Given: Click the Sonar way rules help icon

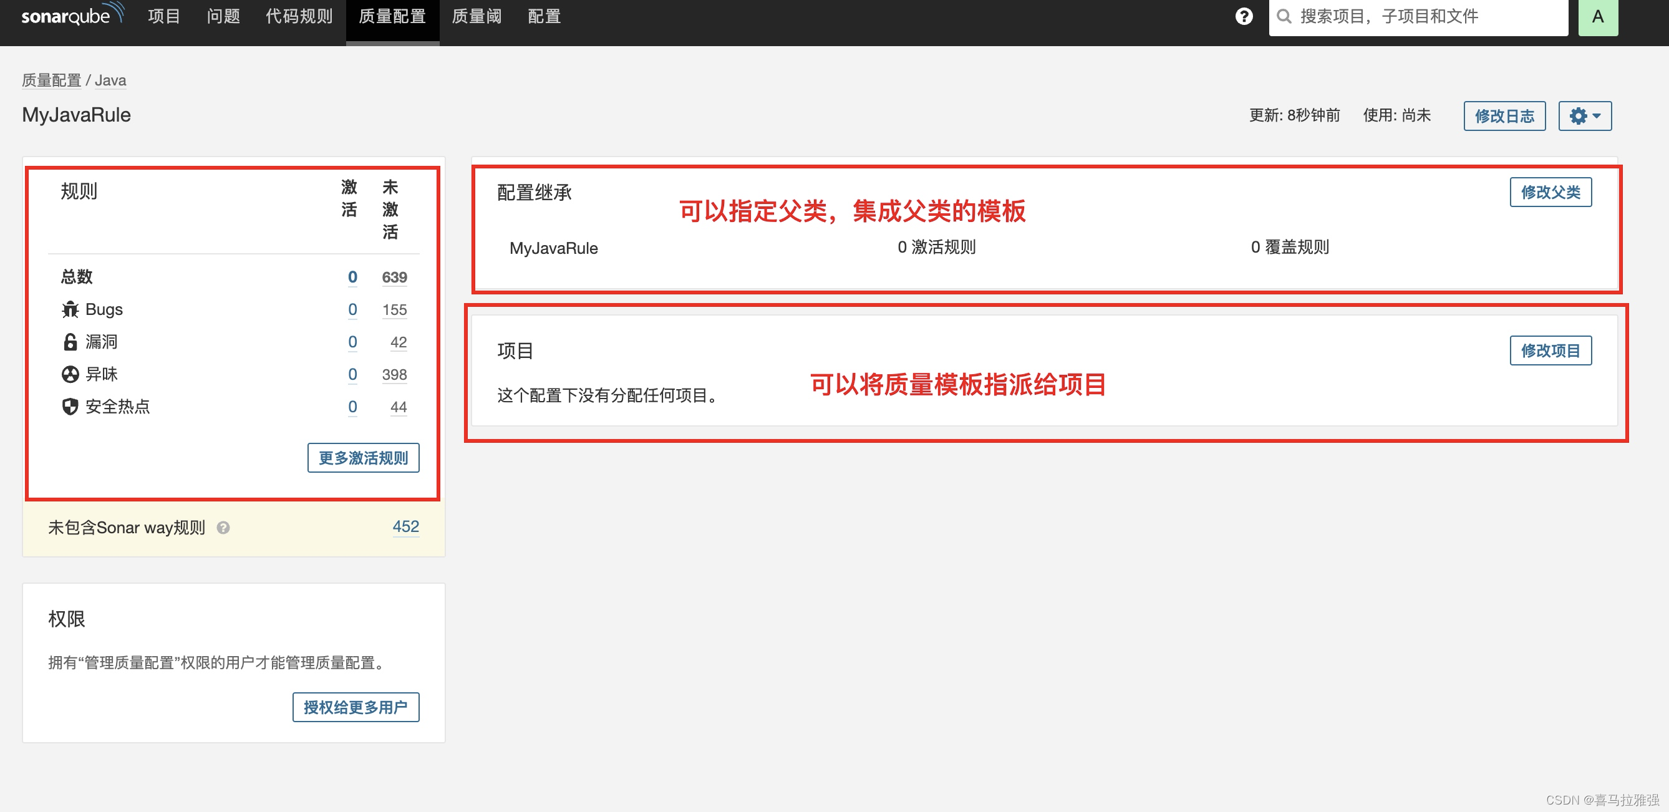Looking at the screenshot, I should (223, 528).
